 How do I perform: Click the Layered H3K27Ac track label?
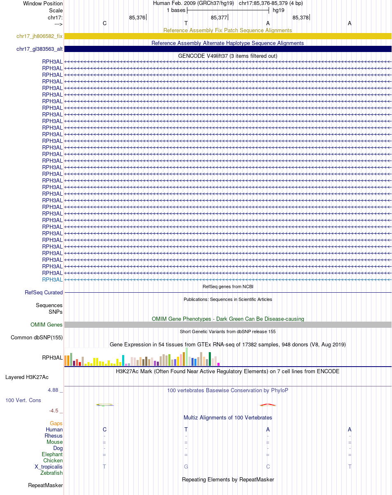pos(27,377)
